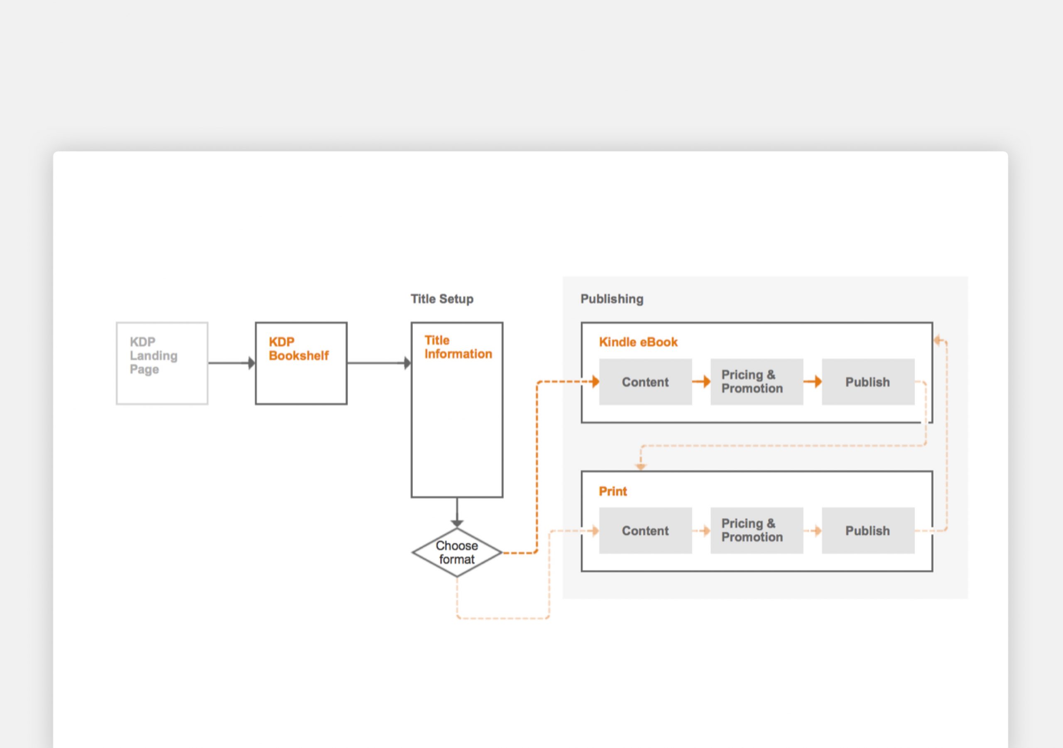Click the Title Information box
Image resolution: width=1063 pixels, height=748 pixels.
[457, 410]
